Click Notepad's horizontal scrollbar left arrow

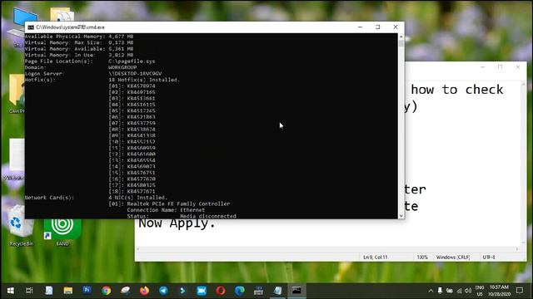tap(138, 249)
